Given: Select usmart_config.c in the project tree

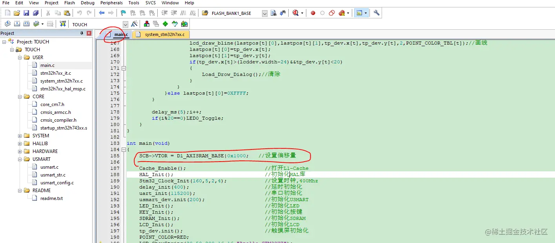Looking at the screenshot, I should click(57, 183).
